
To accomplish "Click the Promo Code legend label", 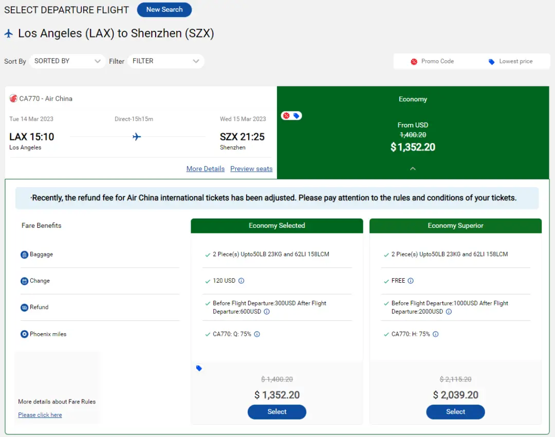I will click(437, 61).
